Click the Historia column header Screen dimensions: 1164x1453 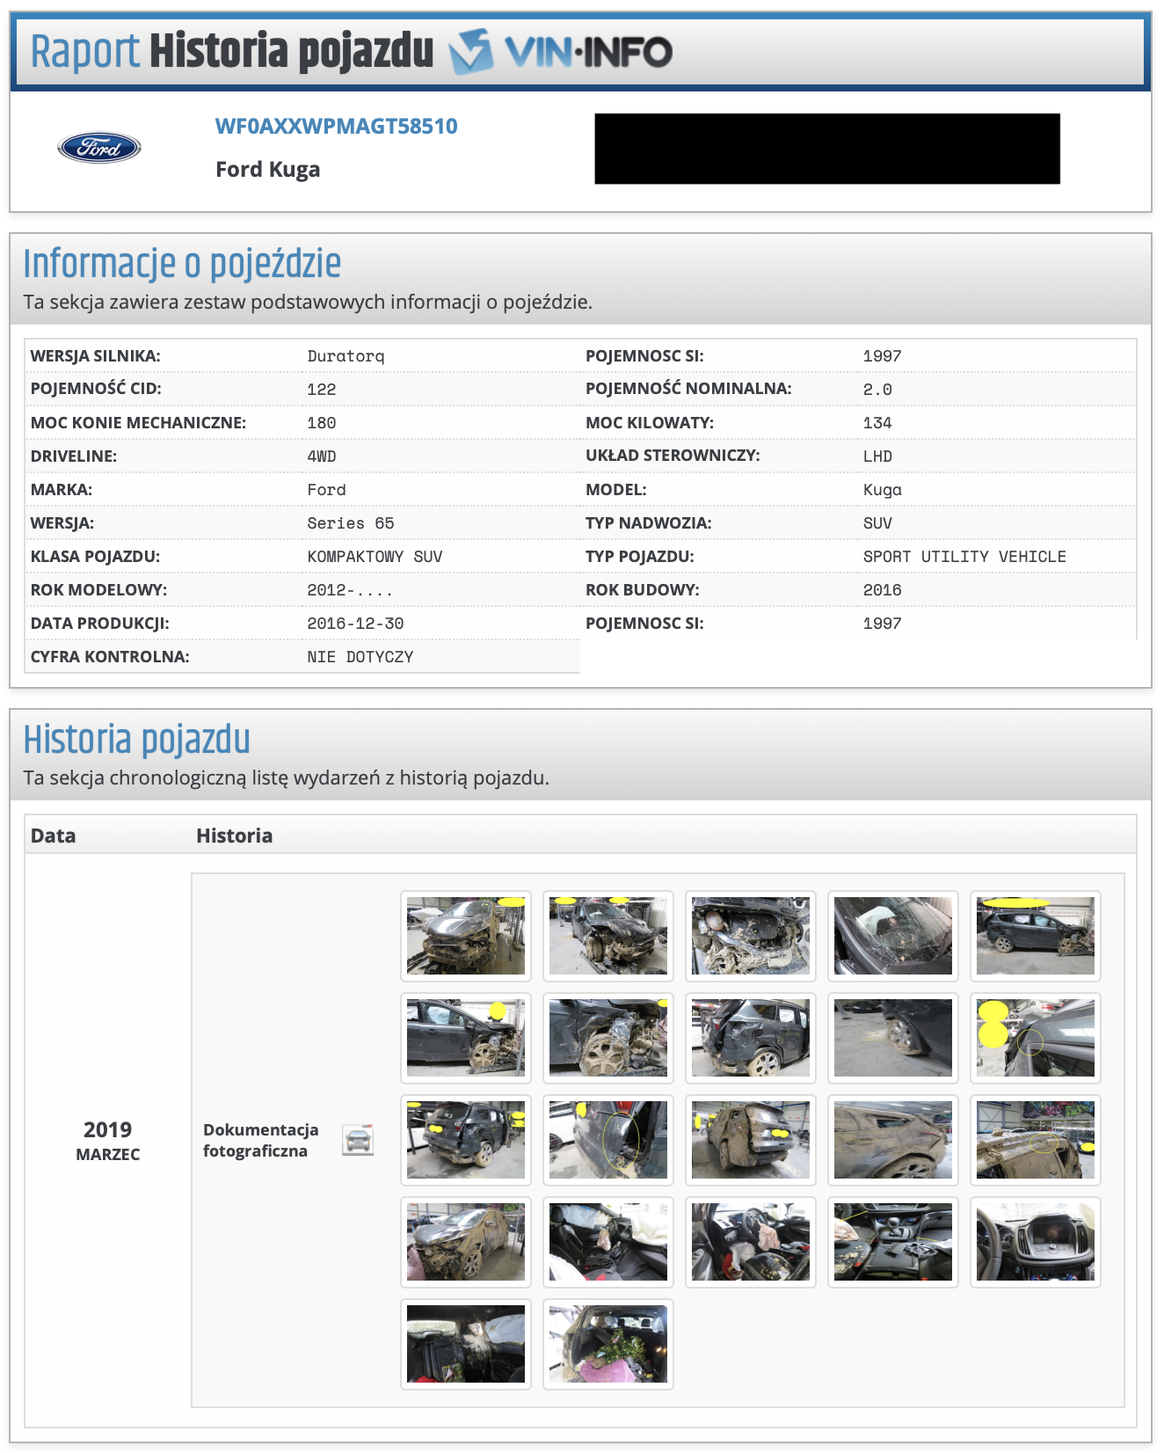[x=234, y=836]
